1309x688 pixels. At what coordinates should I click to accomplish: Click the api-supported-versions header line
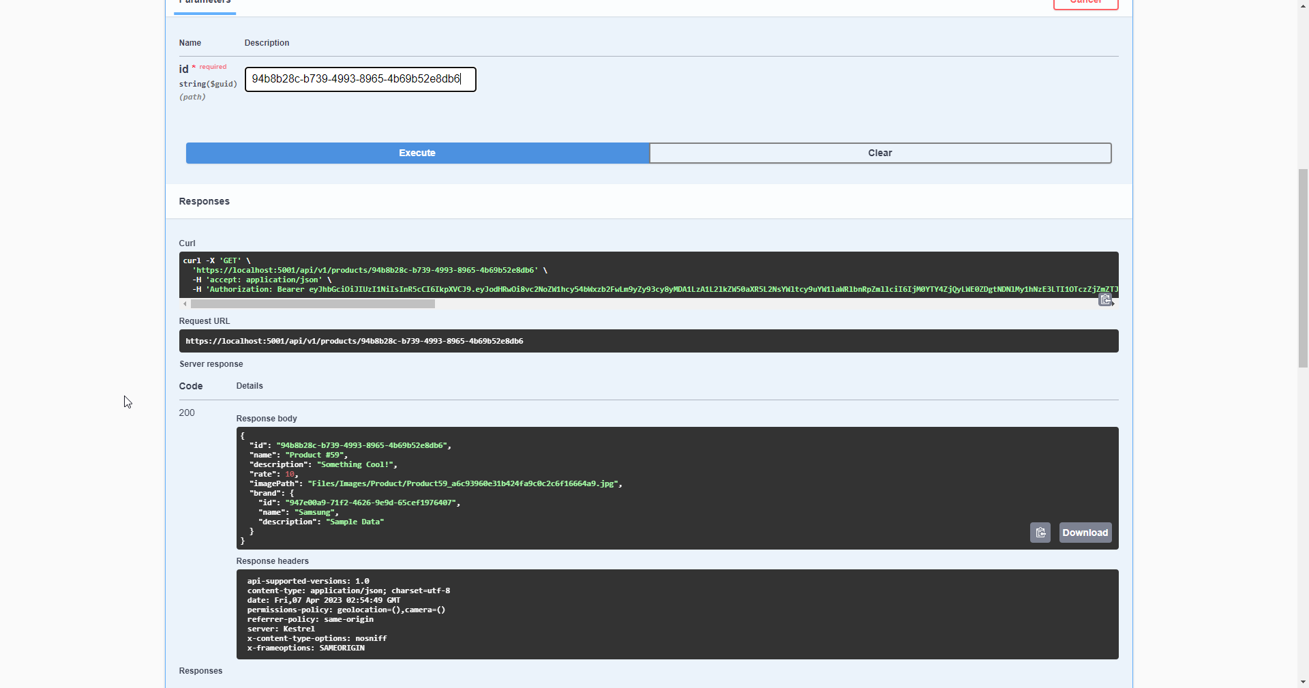tap(308, 581)
